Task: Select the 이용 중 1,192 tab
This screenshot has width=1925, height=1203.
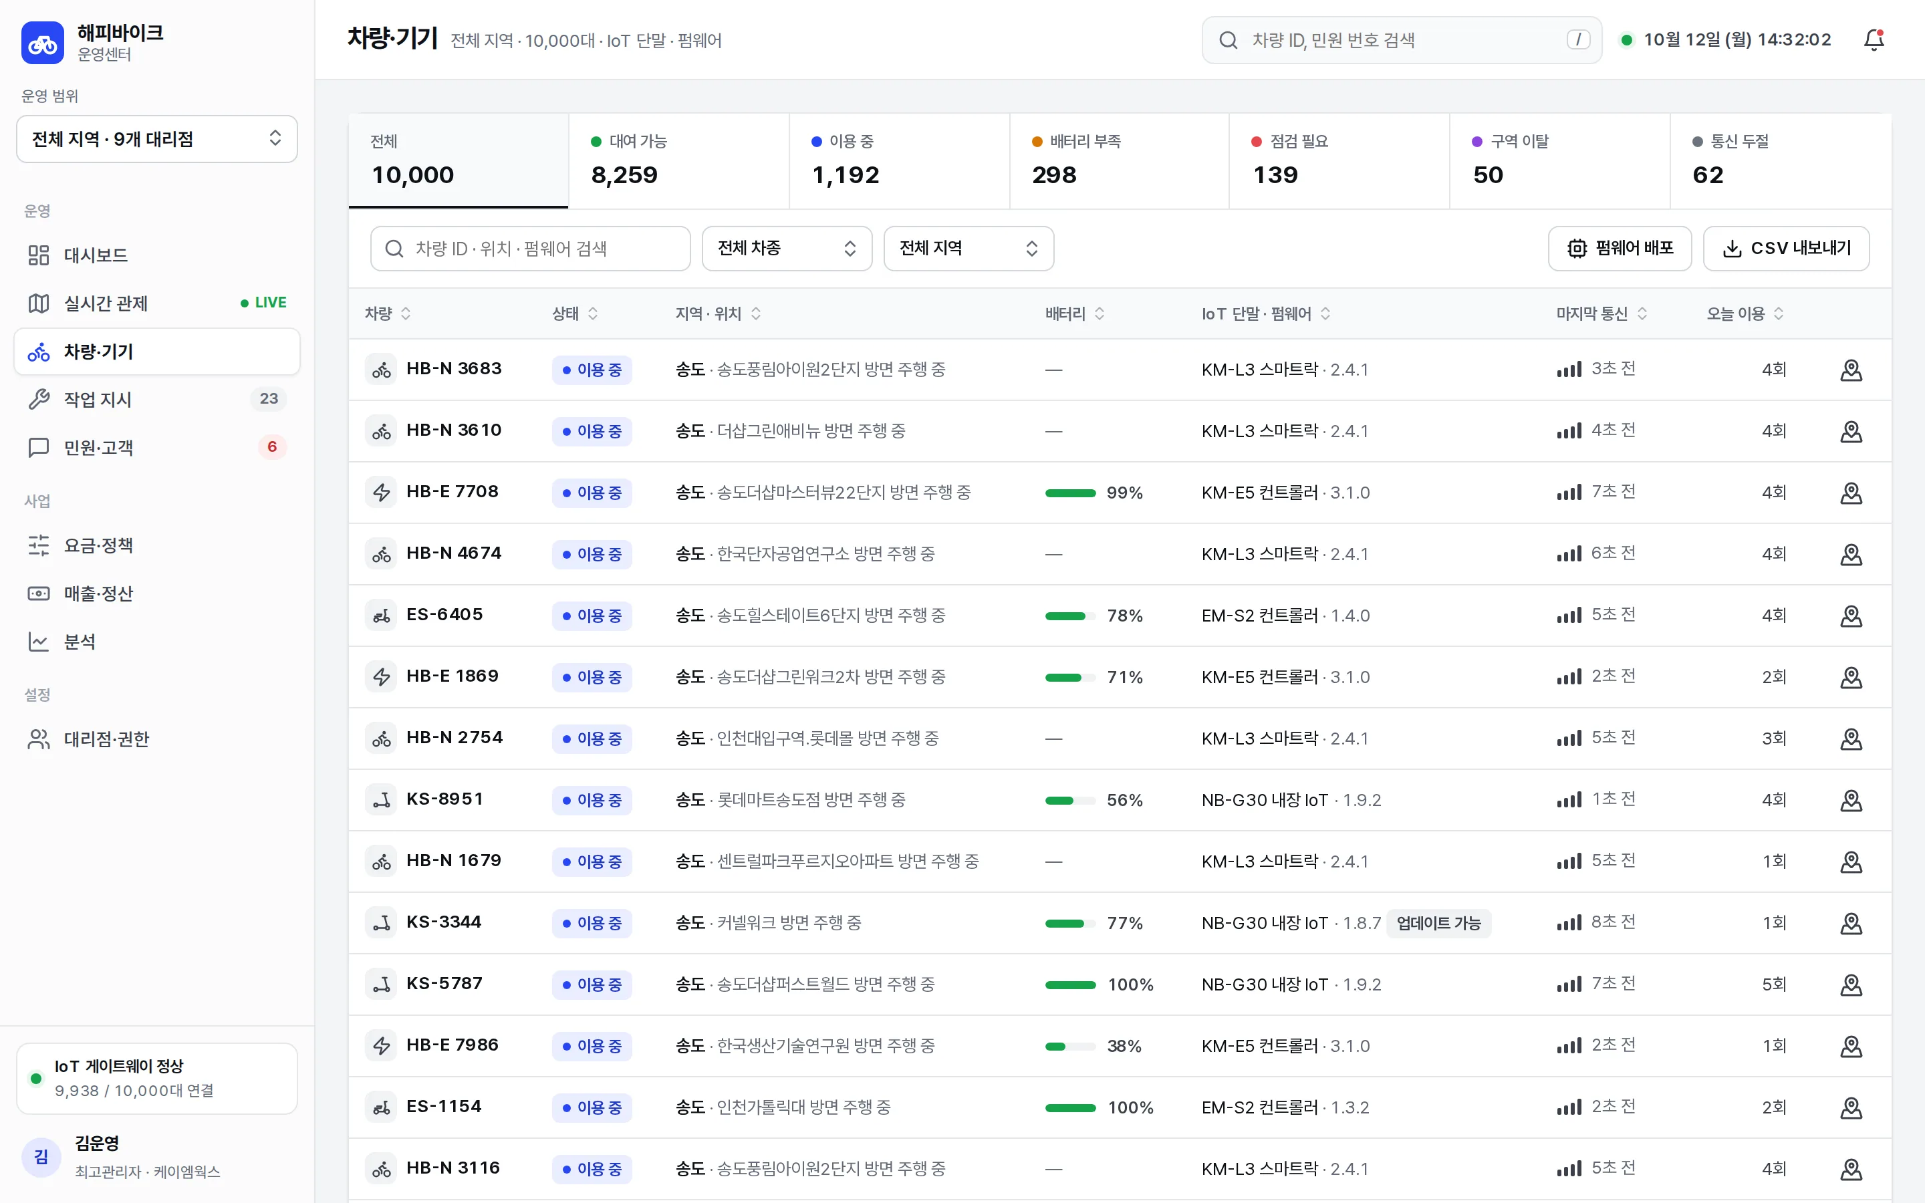Action: (899, 160)
